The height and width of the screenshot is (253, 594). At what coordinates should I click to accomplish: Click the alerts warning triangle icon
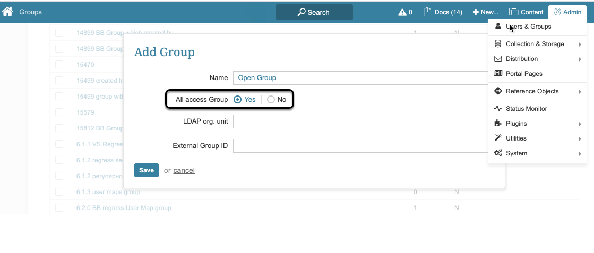[402, 12]
